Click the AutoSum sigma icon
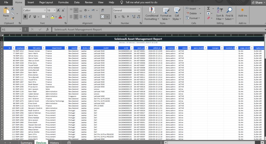The width and height of the screenshot is (266, 144). pyautogui.click(x=209, y=9)
